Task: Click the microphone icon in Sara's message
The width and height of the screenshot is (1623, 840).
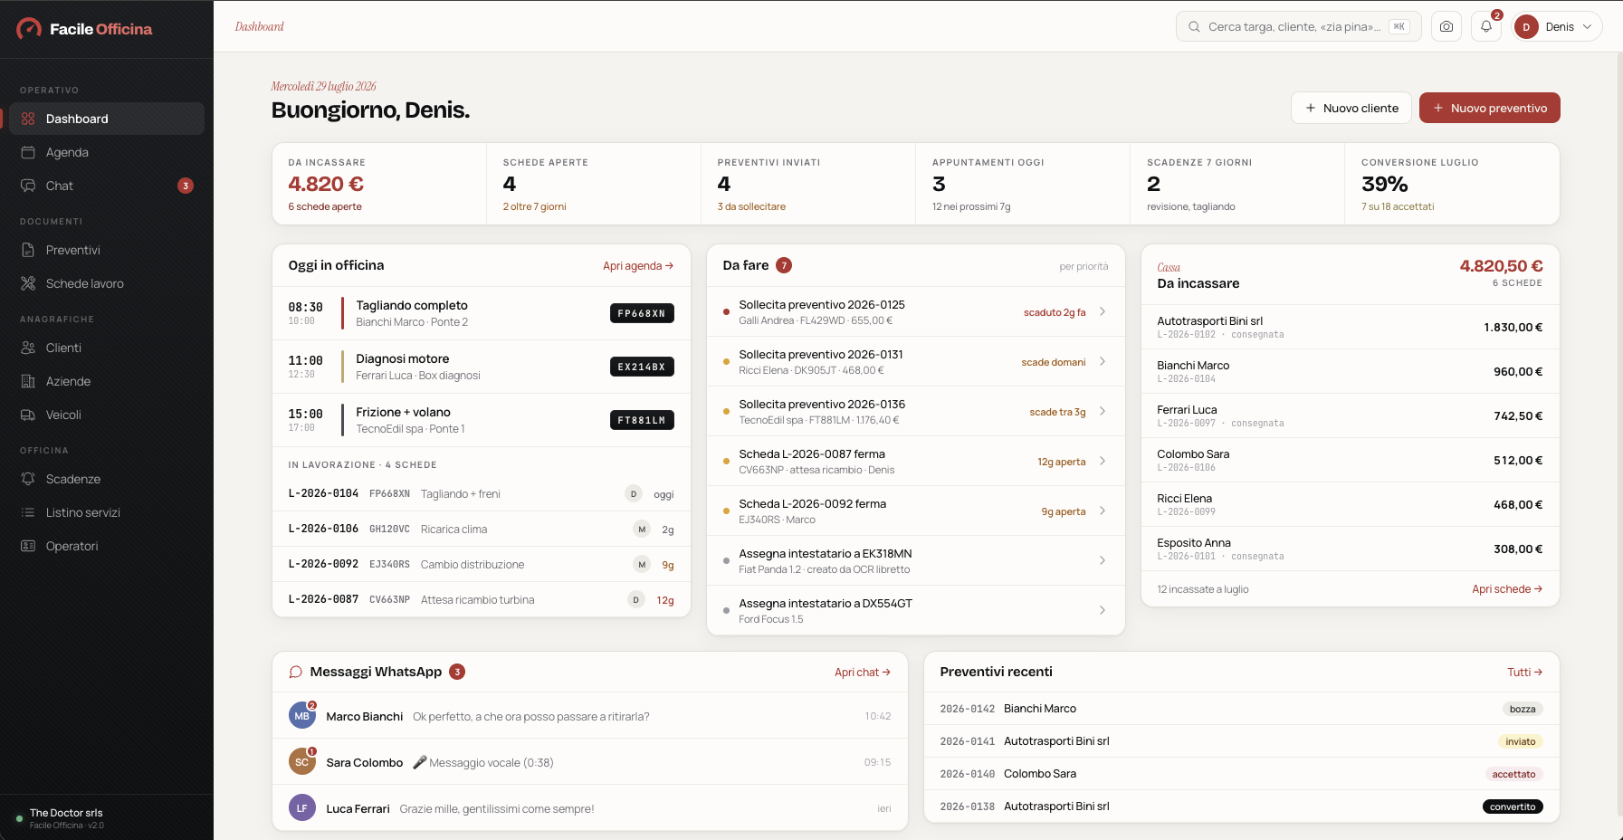Action: [419, 762]
